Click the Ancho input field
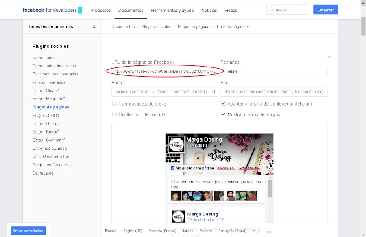366x237 pixels. click(x=165, y=92)
